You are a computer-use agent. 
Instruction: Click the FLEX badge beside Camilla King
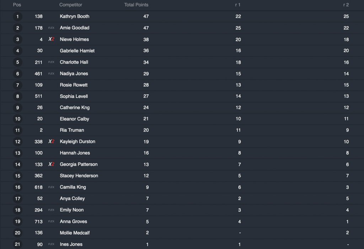pyautogui.click(x=51, y=187)
